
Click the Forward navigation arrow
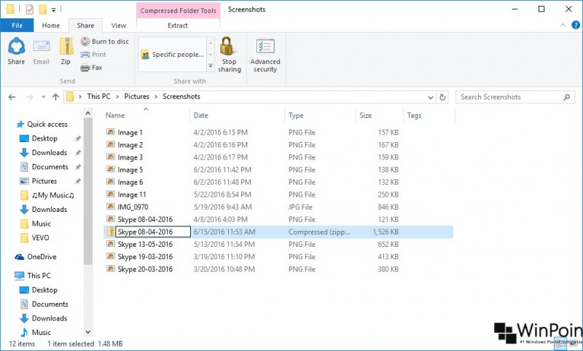click(x=29, y=97)
